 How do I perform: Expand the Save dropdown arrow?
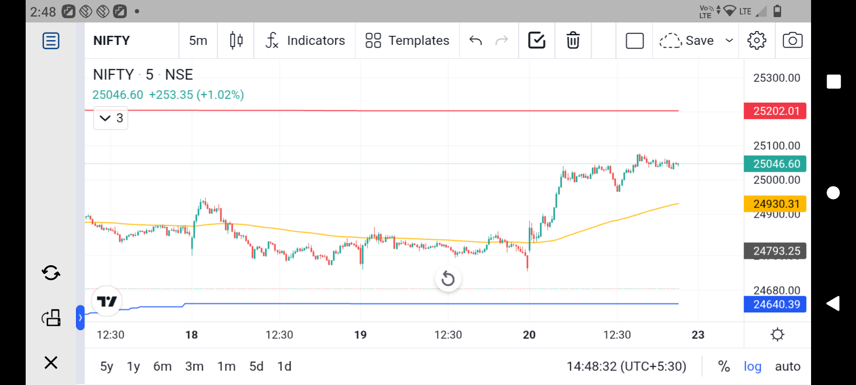point(729,41)
